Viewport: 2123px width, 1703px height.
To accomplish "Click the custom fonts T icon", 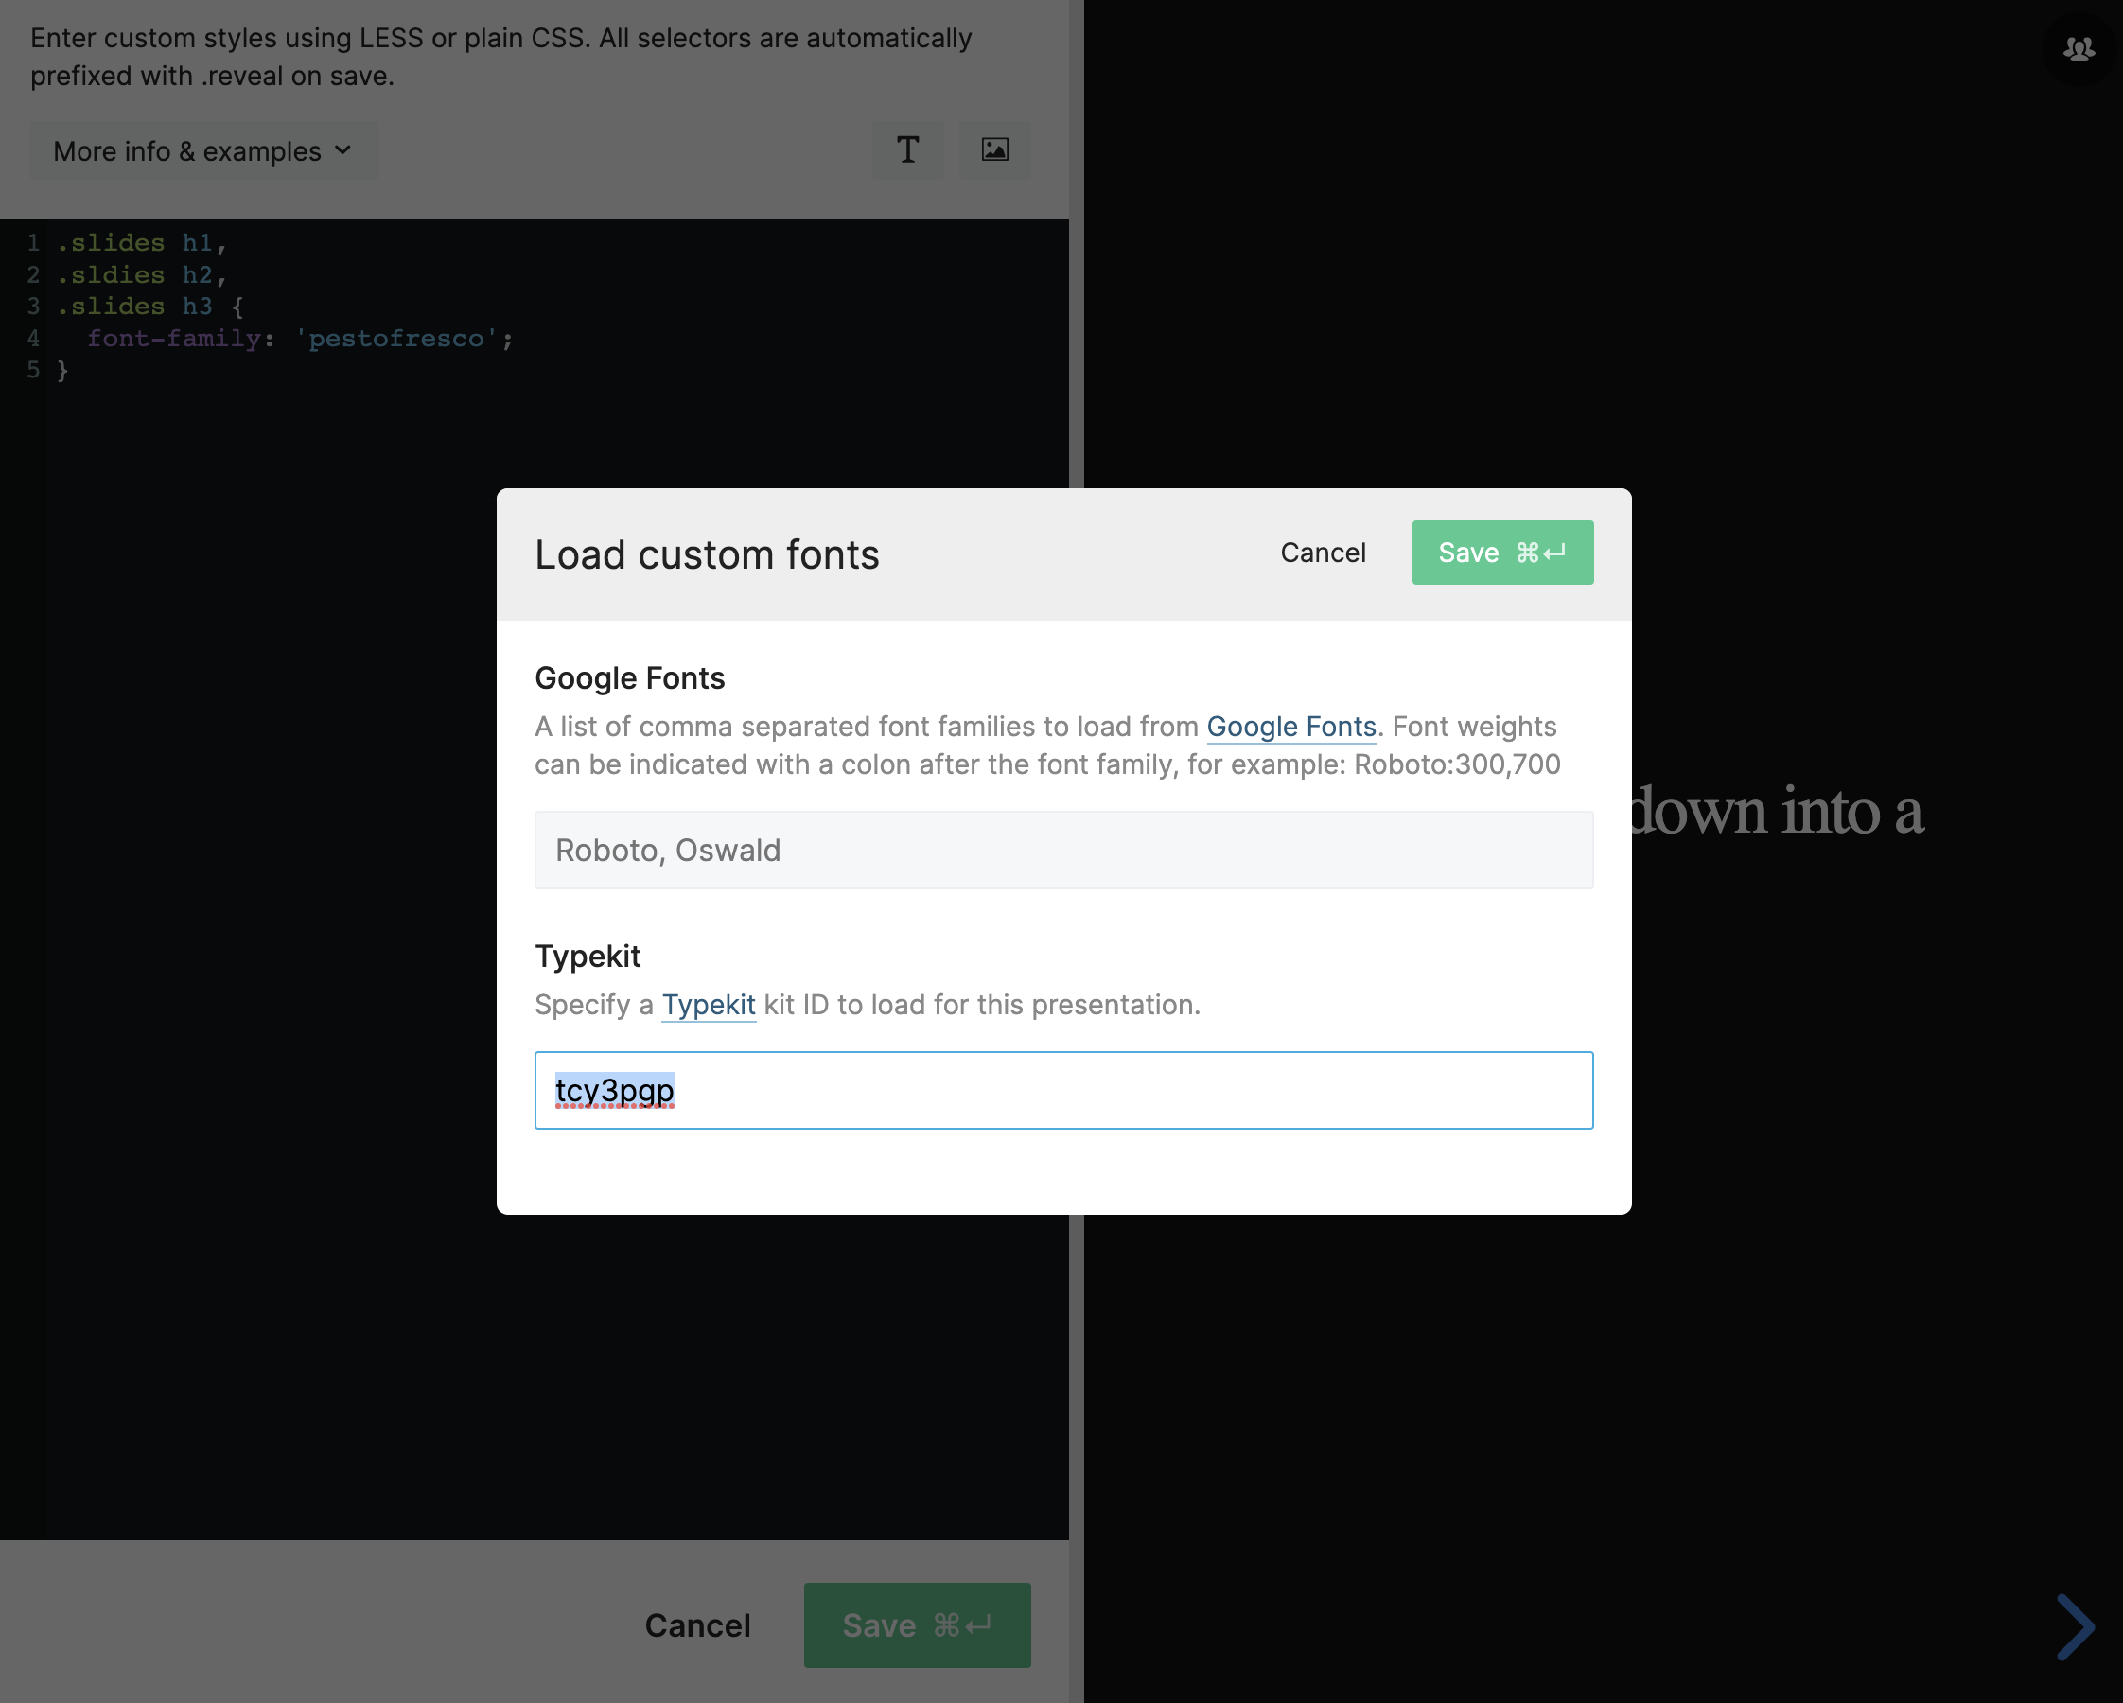I will [x=908, y=149].
